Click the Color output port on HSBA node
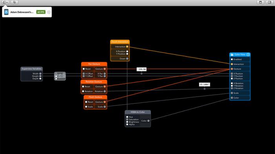Viewport: 275px width, 154px height. [148, 121]
